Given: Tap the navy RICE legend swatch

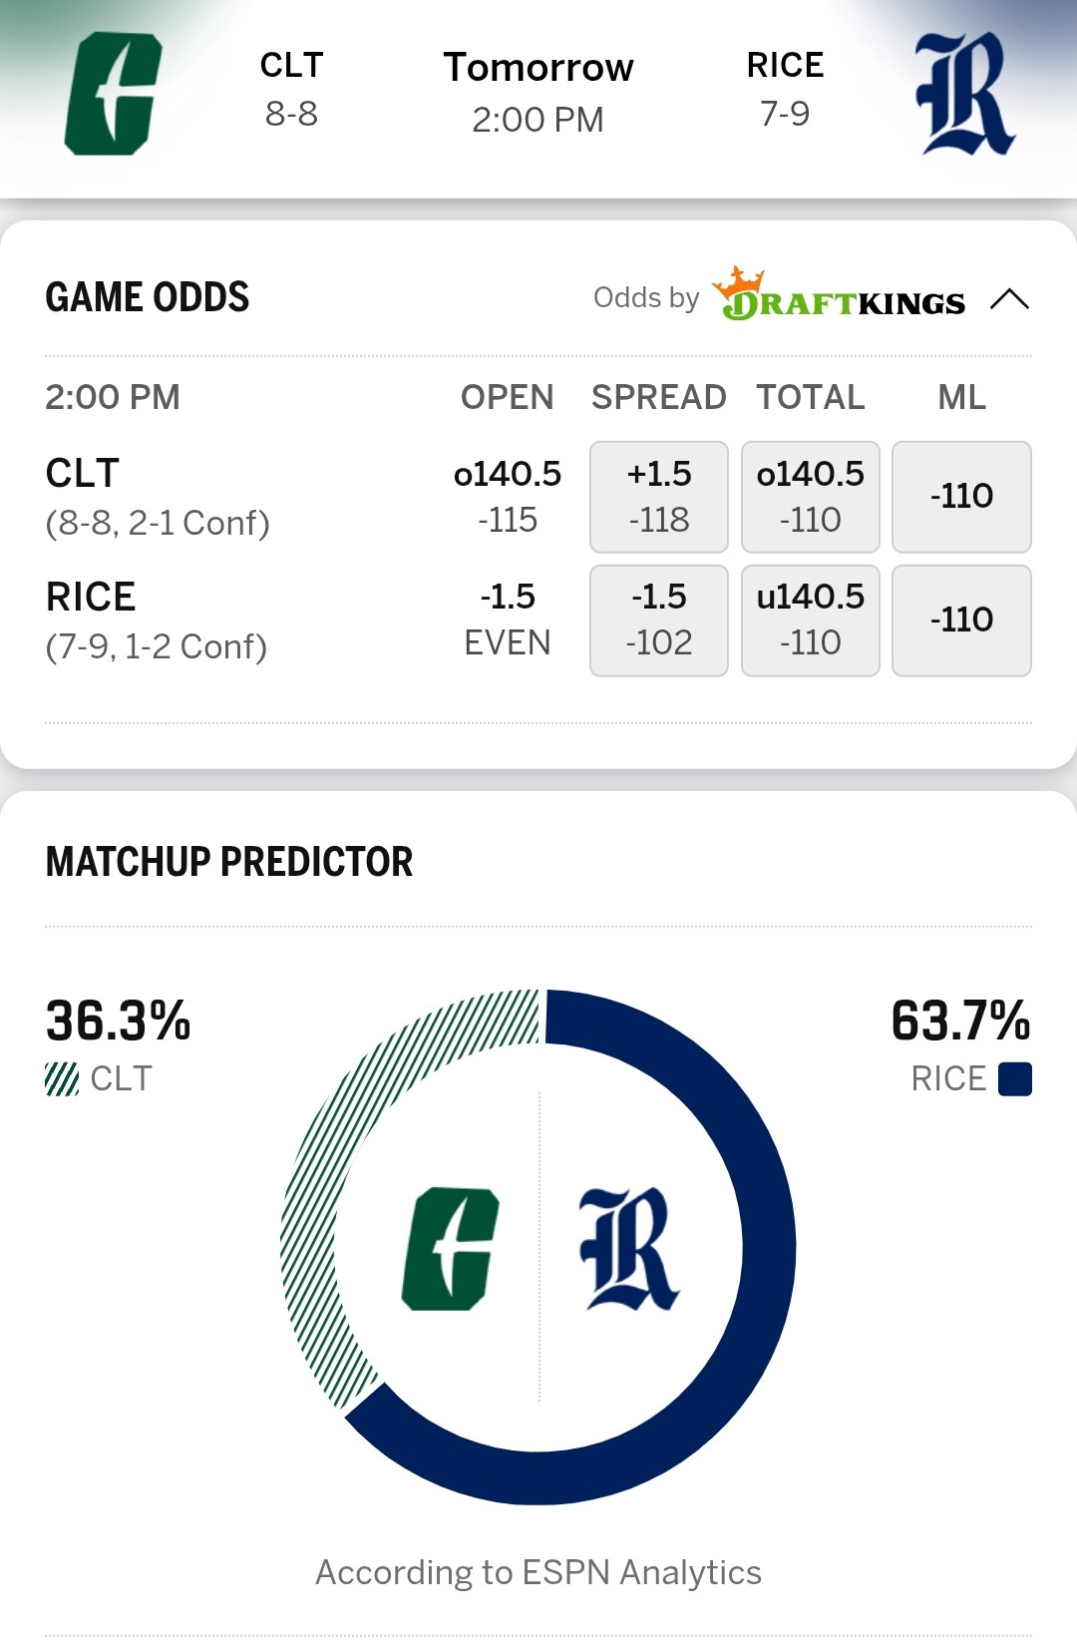Looking at the screenshot, I should pyautogui.click(x=1015, y=1079).
